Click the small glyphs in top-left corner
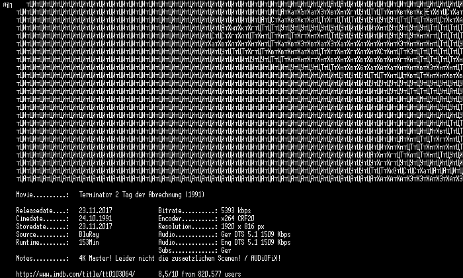463x278 pixels. coord(7,5)
